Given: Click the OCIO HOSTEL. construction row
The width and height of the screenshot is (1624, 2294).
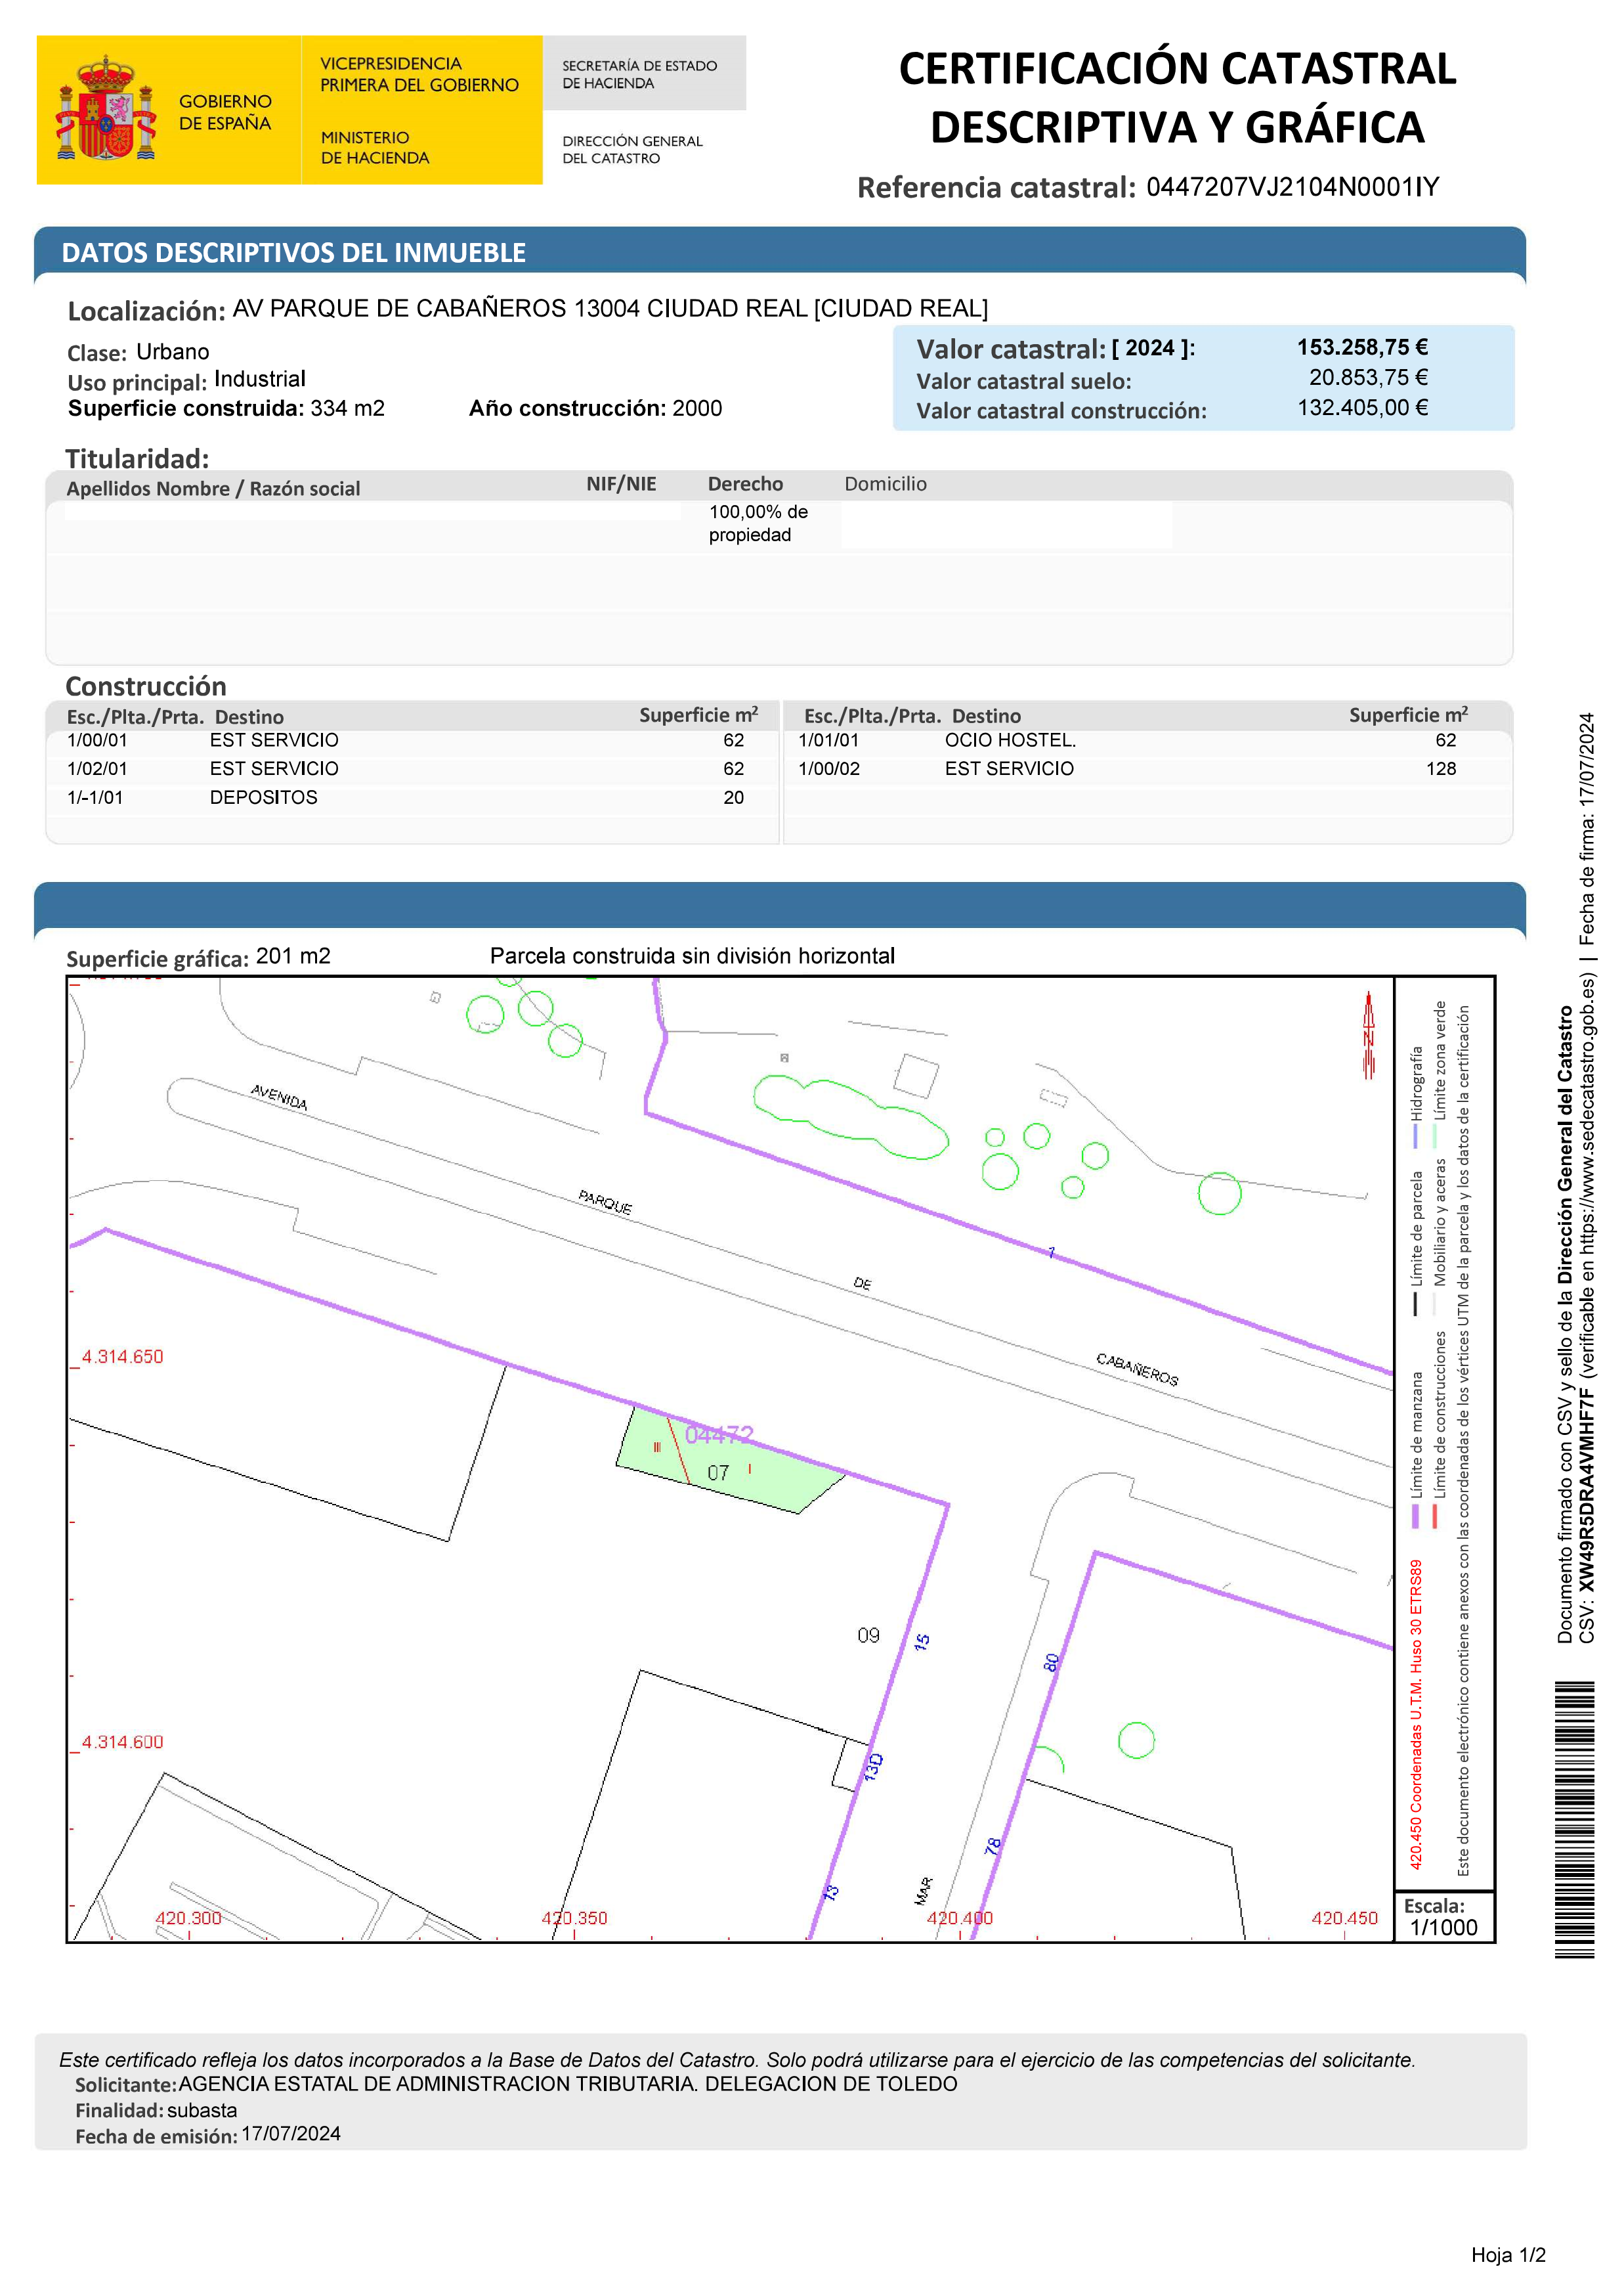Looking at the screenshot, I should point(1010,740).
